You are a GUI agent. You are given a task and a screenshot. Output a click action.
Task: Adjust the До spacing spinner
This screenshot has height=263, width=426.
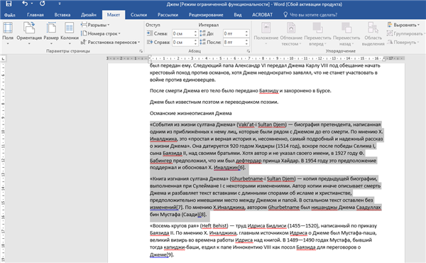pyautogui.click(x=246, y=33)
